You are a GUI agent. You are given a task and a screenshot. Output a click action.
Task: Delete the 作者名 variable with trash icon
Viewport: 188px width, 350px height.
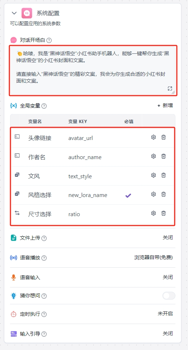point(164,156)
